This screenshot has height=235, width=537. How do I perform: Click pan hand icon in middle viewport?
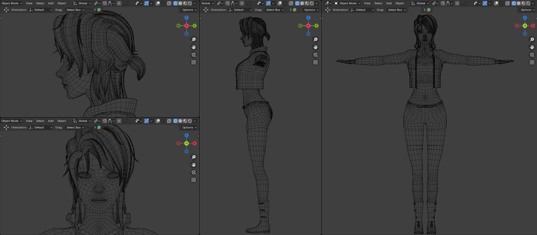pyautogui.click(x=315, y=47)
